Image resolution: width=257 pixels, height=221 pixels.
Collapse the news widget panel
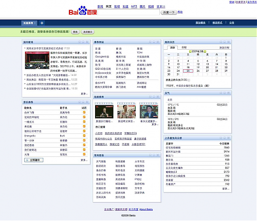[83, 42]
